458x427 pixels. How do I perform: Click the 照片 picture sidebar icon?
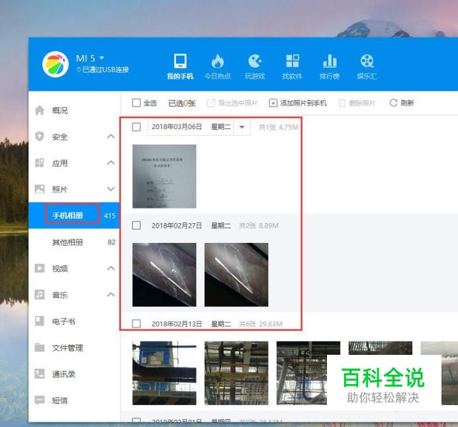click(x=40, y=189)
